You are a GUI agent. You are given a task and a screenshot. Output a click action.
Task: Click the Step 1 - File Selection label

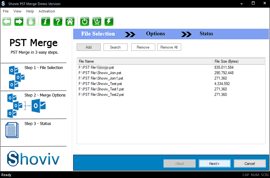click(x=44, y=68)
